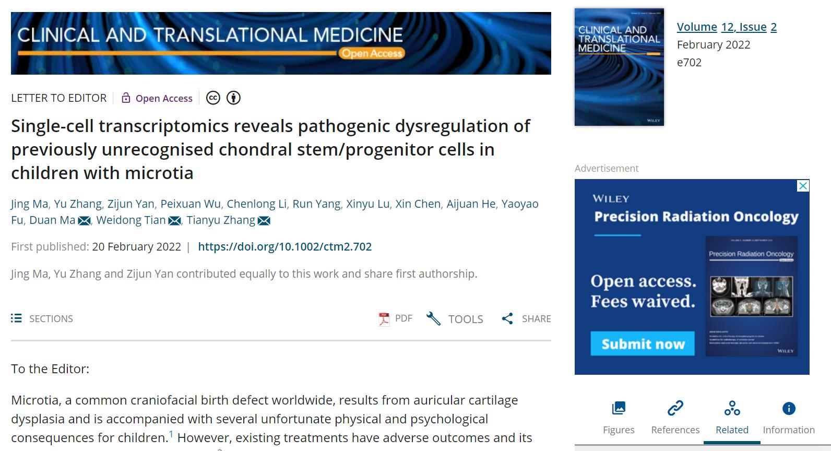
Task: Click Duan Ma's email envelope icon
Action: 84,221
